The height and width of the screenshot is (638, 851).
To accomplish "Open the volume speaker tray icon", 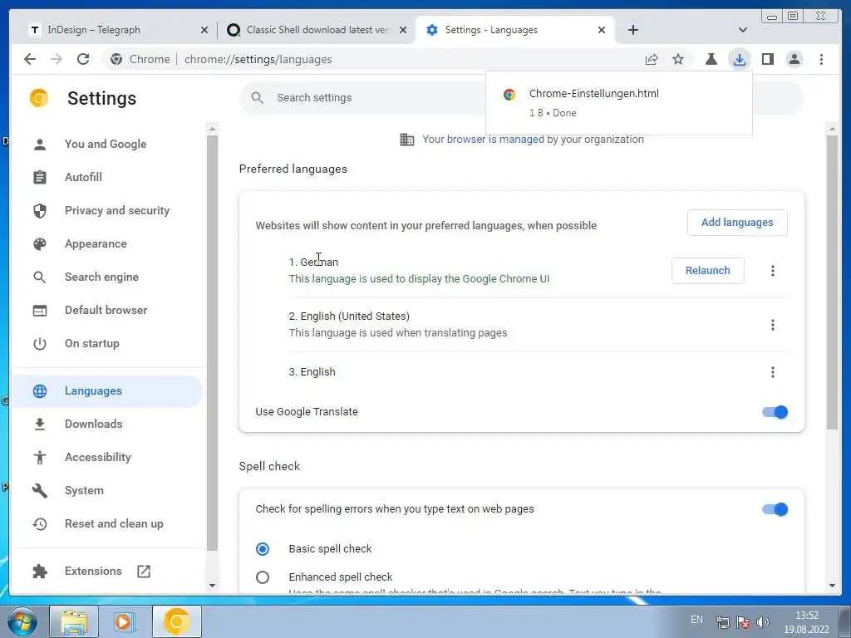I will point(763,621).
